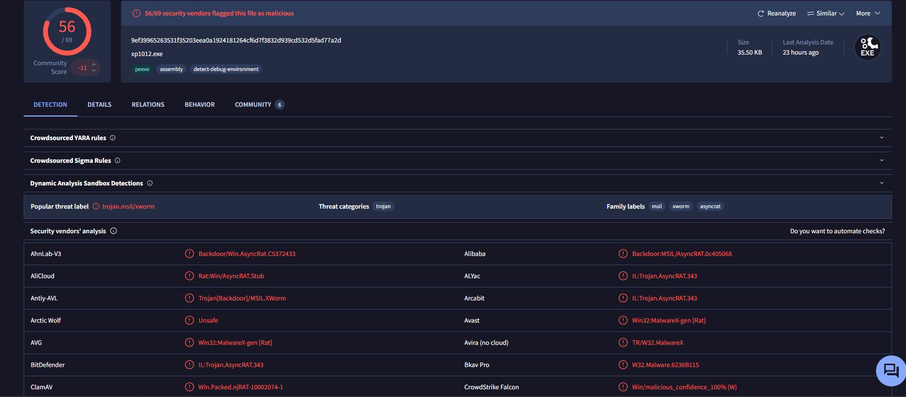This screenshot has width=906, height=397.
Task: Click the malicious alert icon in banner
Action: point(137,14)
